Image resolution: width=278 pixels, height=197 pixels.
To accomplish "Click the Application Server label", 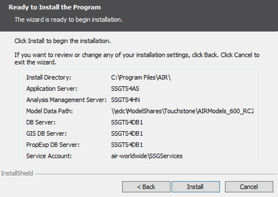I will click(x=52, y=88).
